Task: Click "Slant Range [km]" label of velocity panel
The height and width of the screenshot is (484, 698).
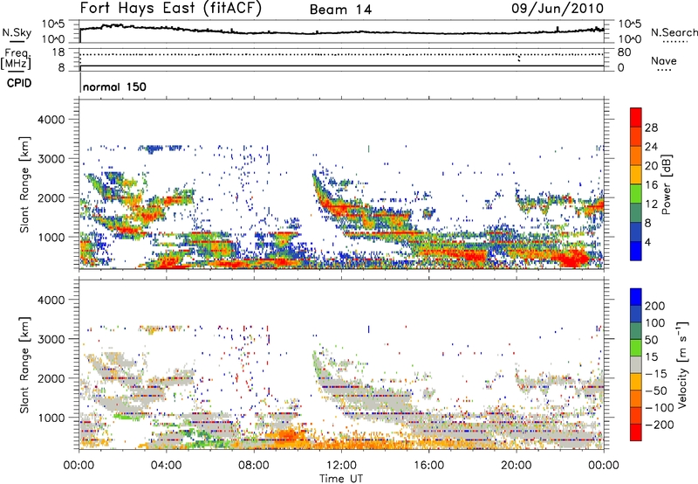Action: [x=25, y=365]
